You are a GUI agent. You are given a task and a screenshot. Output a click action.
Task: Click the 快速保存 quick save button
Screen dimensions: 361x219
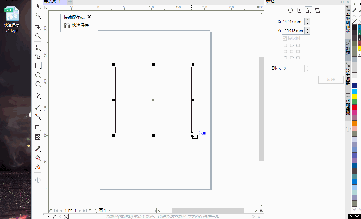pos(77,25)
